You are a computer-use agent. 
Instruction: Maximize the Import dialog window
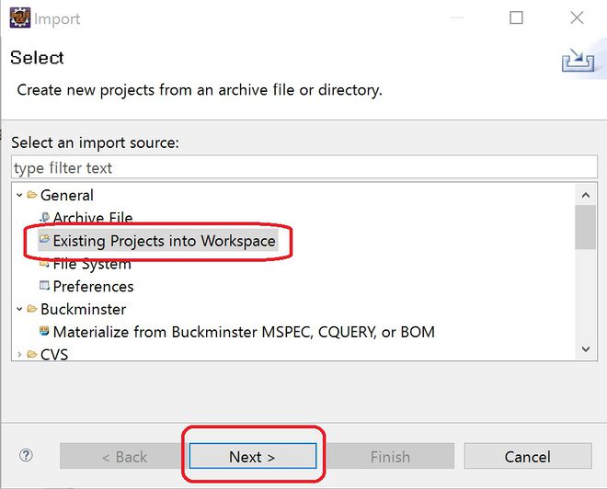(x=516, y=17)
